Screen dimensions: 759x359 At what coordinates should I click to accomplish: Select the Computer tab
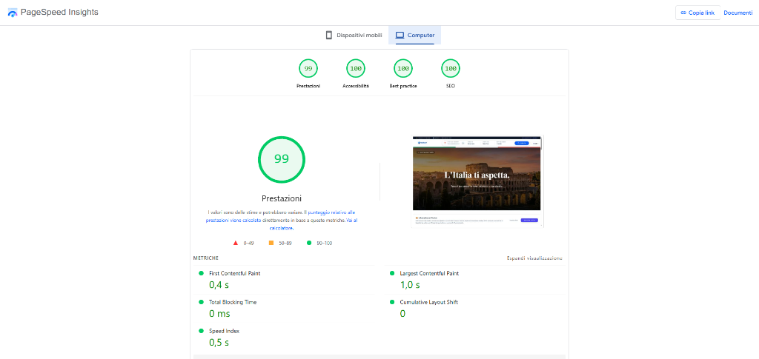click(415, 36)
